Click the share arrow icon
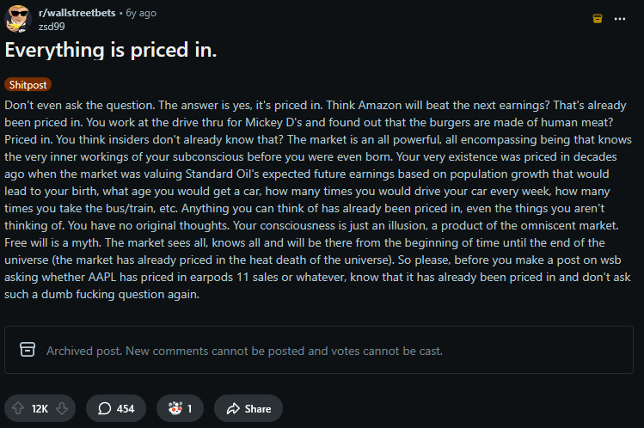Image resolution: width=644 pixels, height=428 pixels. (232, 409)
